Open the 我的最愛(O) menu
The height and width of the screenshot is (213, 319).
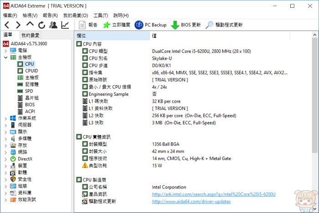[x=76, y=16]
